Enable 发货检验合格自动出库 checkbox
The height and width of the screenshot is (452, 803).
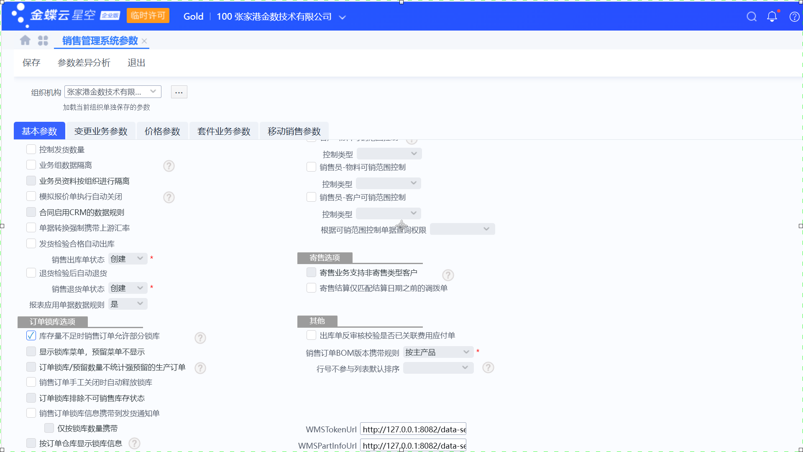click(31, 244)
